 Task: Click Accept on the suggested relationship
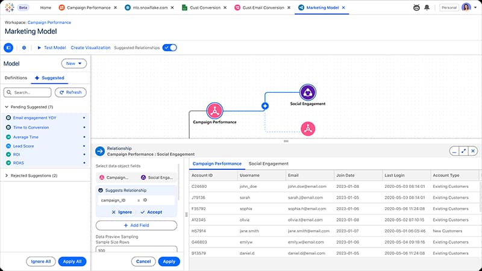coord(151,212)
